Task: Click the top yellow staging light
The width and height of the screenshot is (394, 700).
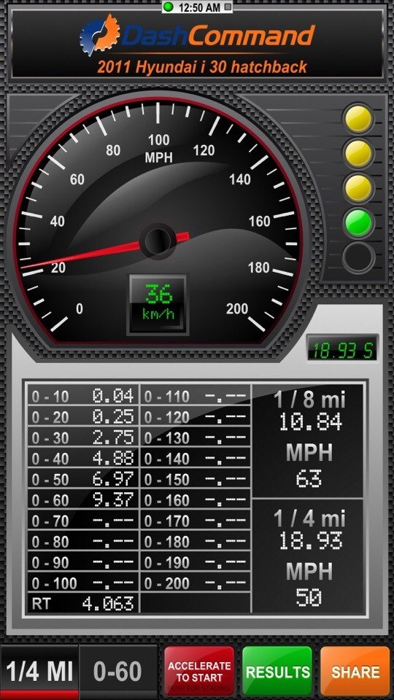Action: coord(358,118)
